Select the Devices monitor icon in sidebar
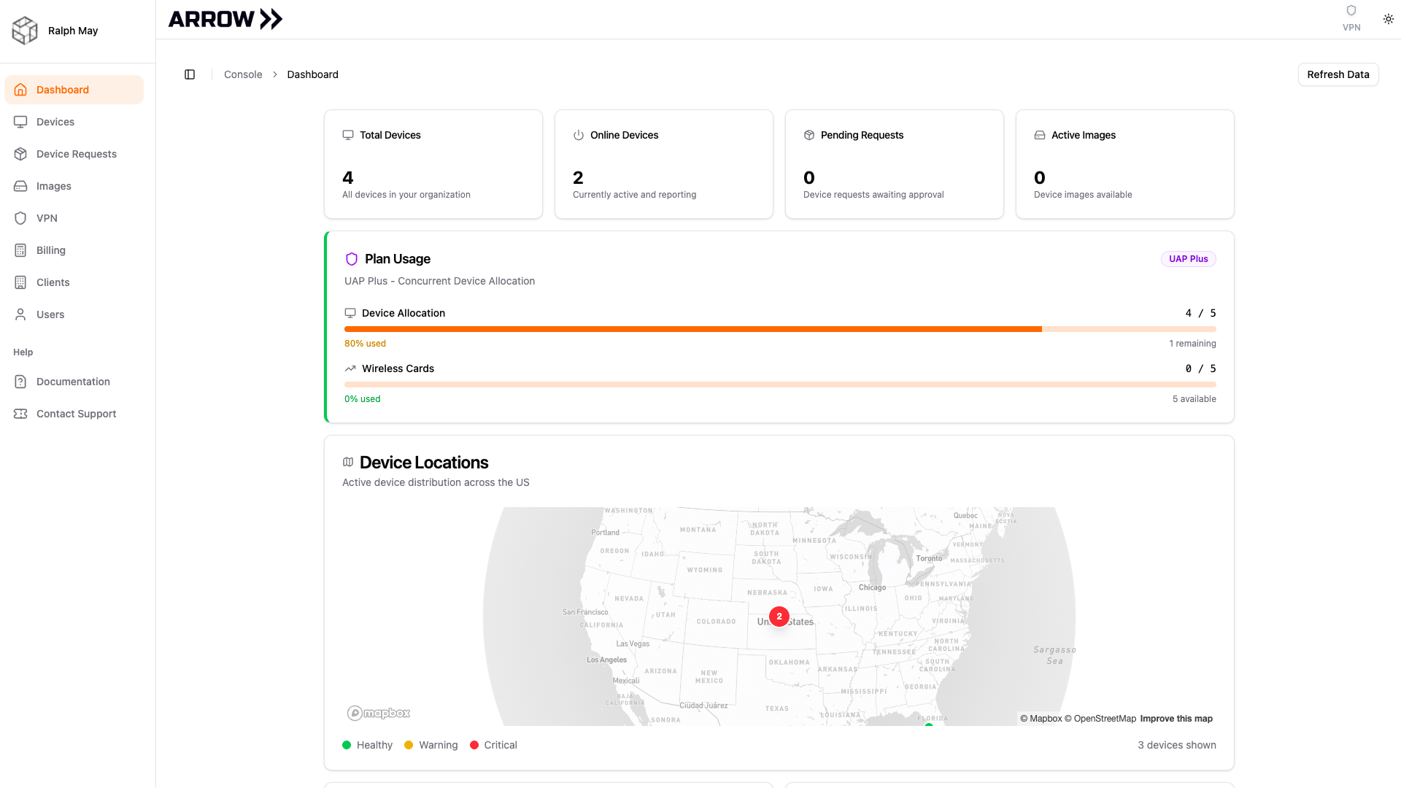1401x788 pixels. (x=20, y=122)
